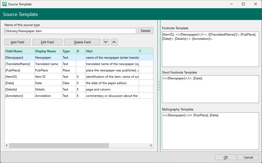Toggle the D mark for the [ItemID] row
Viewport: 262px width, 163px height.
point(78,77)
